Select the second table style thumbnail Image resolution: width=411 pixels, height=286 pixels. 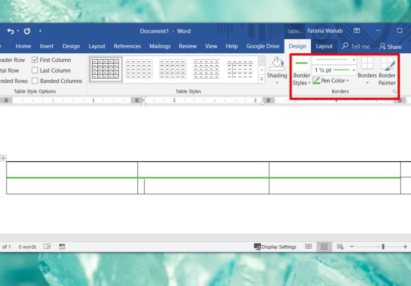tap(139, 69)
